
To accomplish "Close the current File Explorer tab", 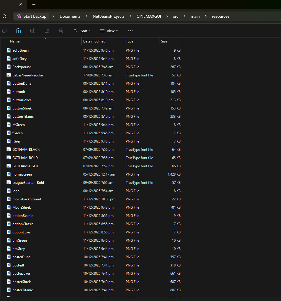I will [x=21, y=5].
